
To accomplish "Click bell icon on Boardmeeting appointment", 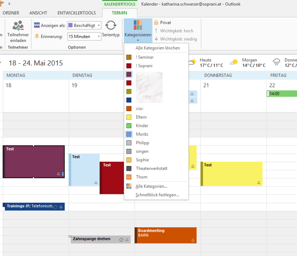I will [x=193, y=240].
